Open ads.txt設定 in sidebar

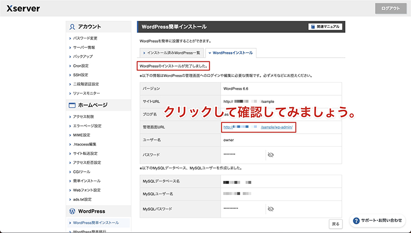[82, 199]
